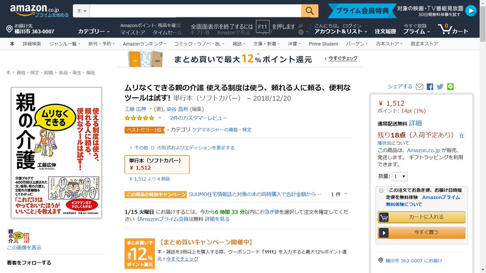Expand アカウント&リスト menu
Image resolution: width=486 pixels, height=273 pixels.
tap(341, 31)
